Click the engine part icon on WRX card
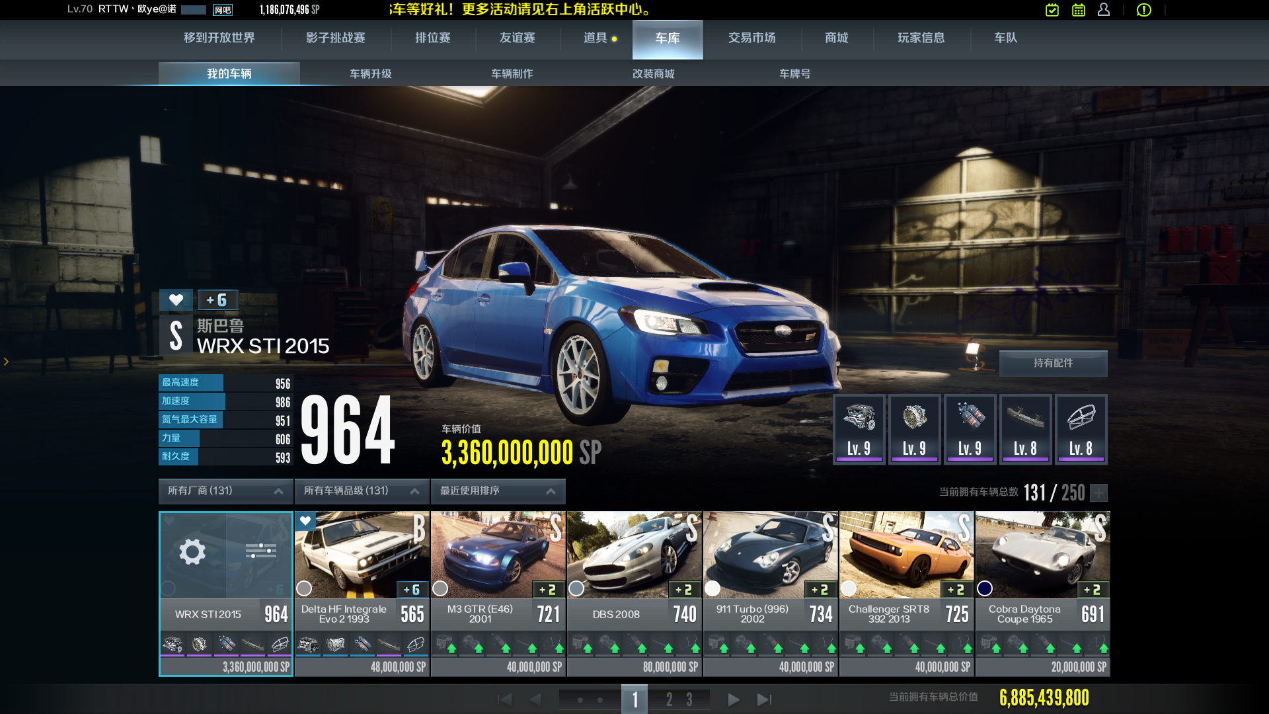Screen dimensions: 1269x714 pos(173,644)
